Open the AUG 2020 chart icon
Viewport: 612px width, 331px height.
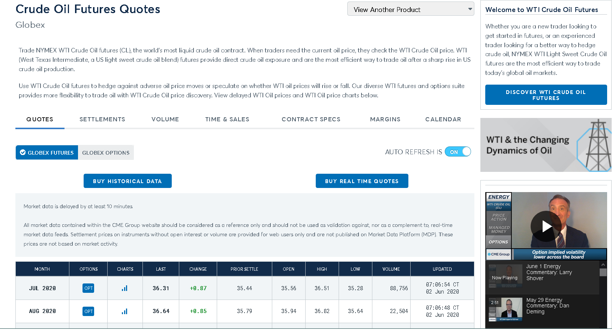point(124,311)
